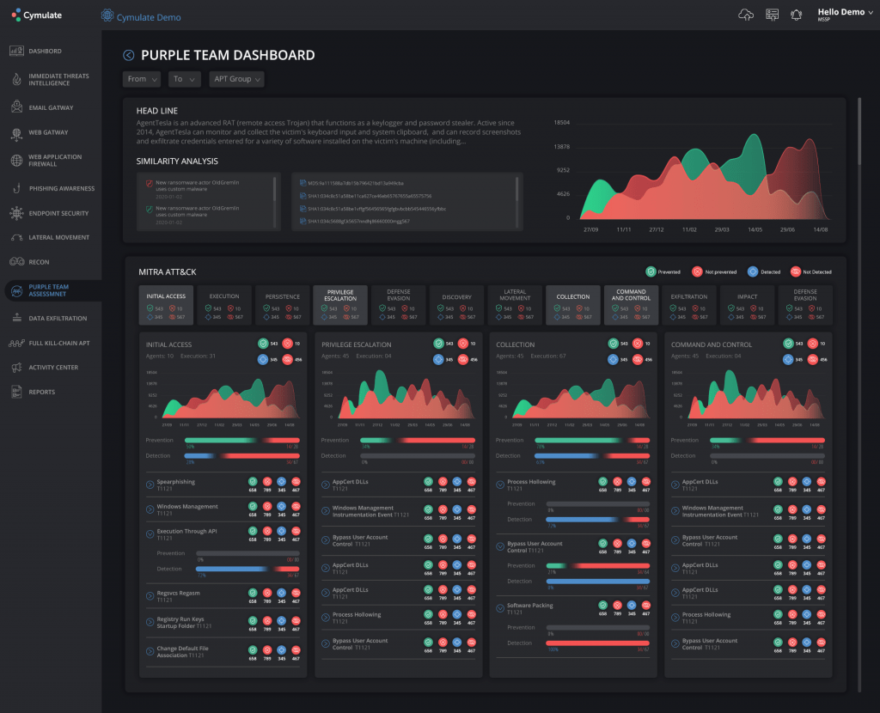
Task: Expand Change Default File Association row
Action: (150, 651)
